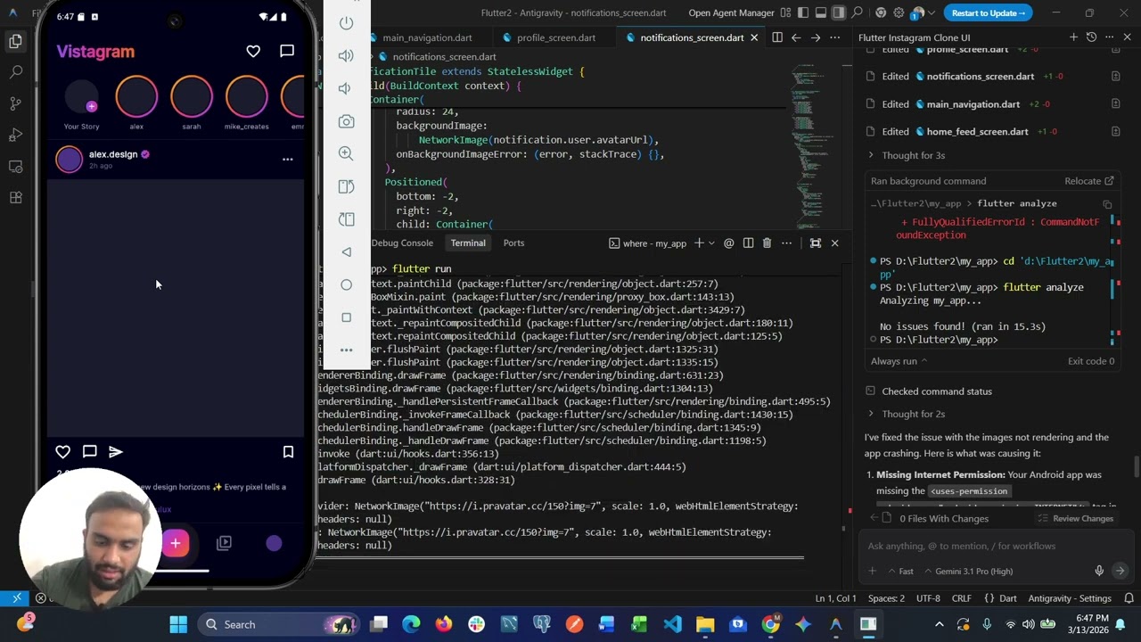
Task: Bookmark the alex.design post
Action: coord(288,452)
